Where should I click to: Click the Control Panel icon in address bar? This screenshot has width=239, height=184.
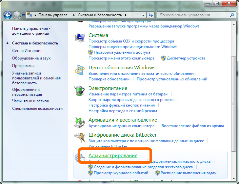30,15
